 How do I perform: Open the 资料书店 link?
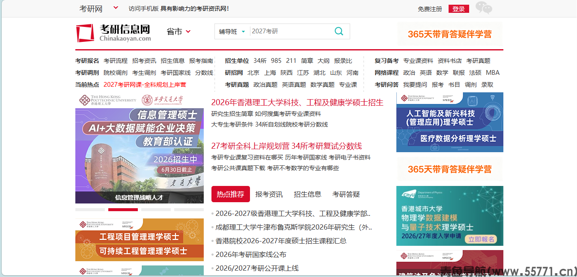(449, 61)
